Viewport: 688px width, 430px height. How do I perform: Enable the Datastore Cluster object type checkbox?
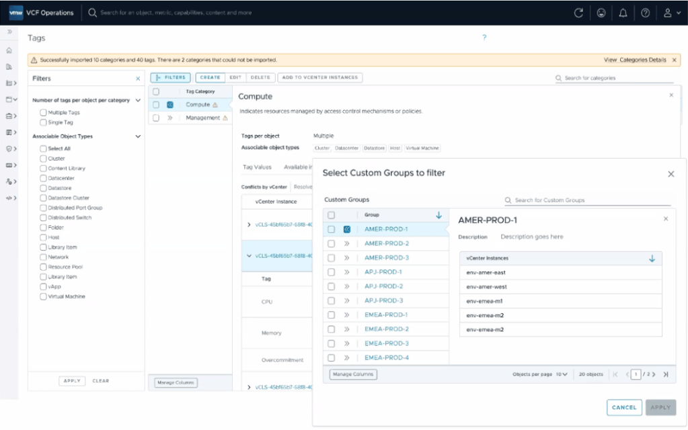tap(44, 198)
